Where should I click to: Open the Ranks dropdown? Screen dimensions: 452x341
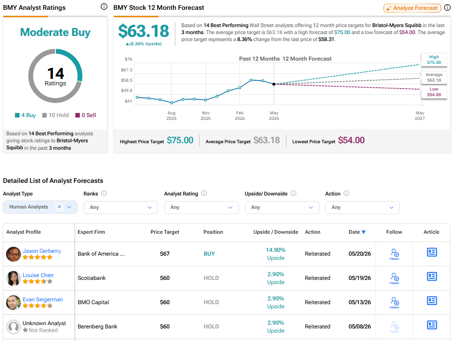[x=120, y=208]
